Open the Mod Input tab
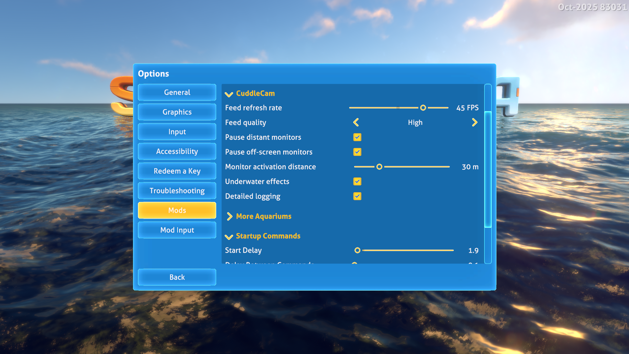Viewport: 629px width, 354px height. 177,230
